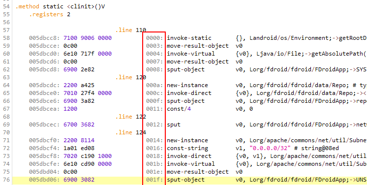Click the Ljava/io/File;->getAbsolutePath operand
This screenshot has height=185, width=367.
pyautogui.click(x=311, y=54)
